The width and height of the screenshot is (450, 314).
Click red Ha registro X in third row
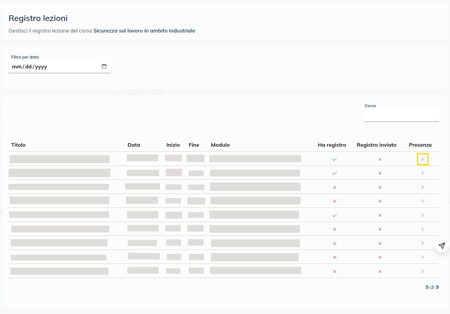[x=334, y=187]
